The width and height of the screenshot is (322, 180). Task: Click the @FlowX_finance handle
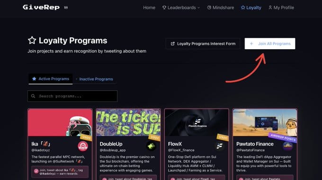coord(181,150)
